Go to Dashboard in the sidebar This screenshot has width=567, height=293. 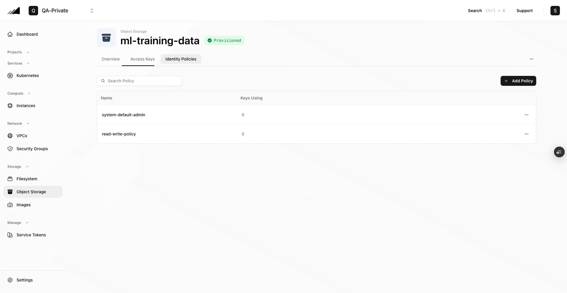pyautogui.click(x=33, y=34)
